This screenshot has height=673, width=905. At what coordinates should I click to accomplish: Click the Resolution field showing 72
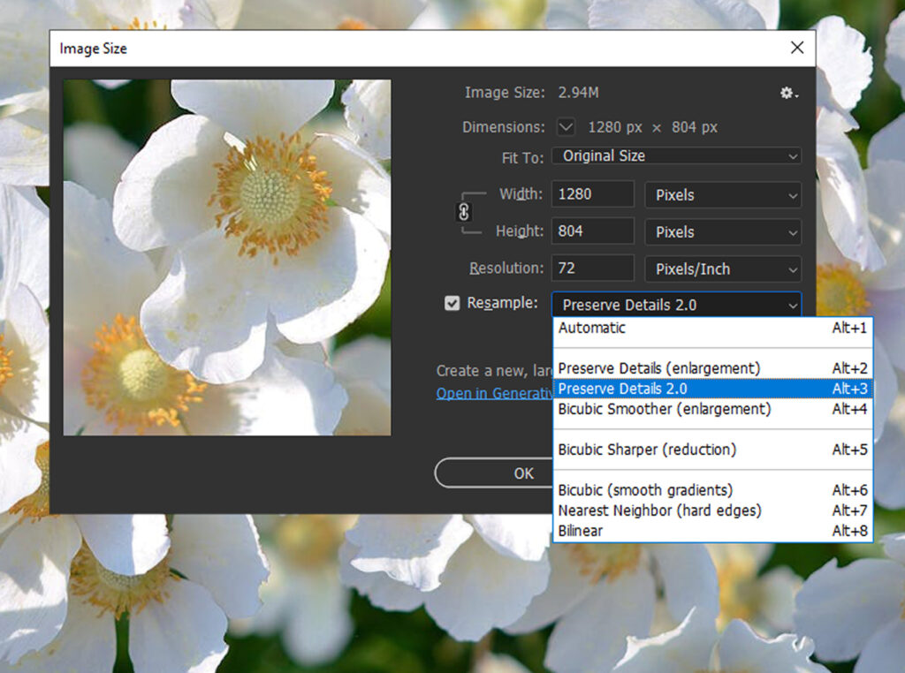click(592, 268)
